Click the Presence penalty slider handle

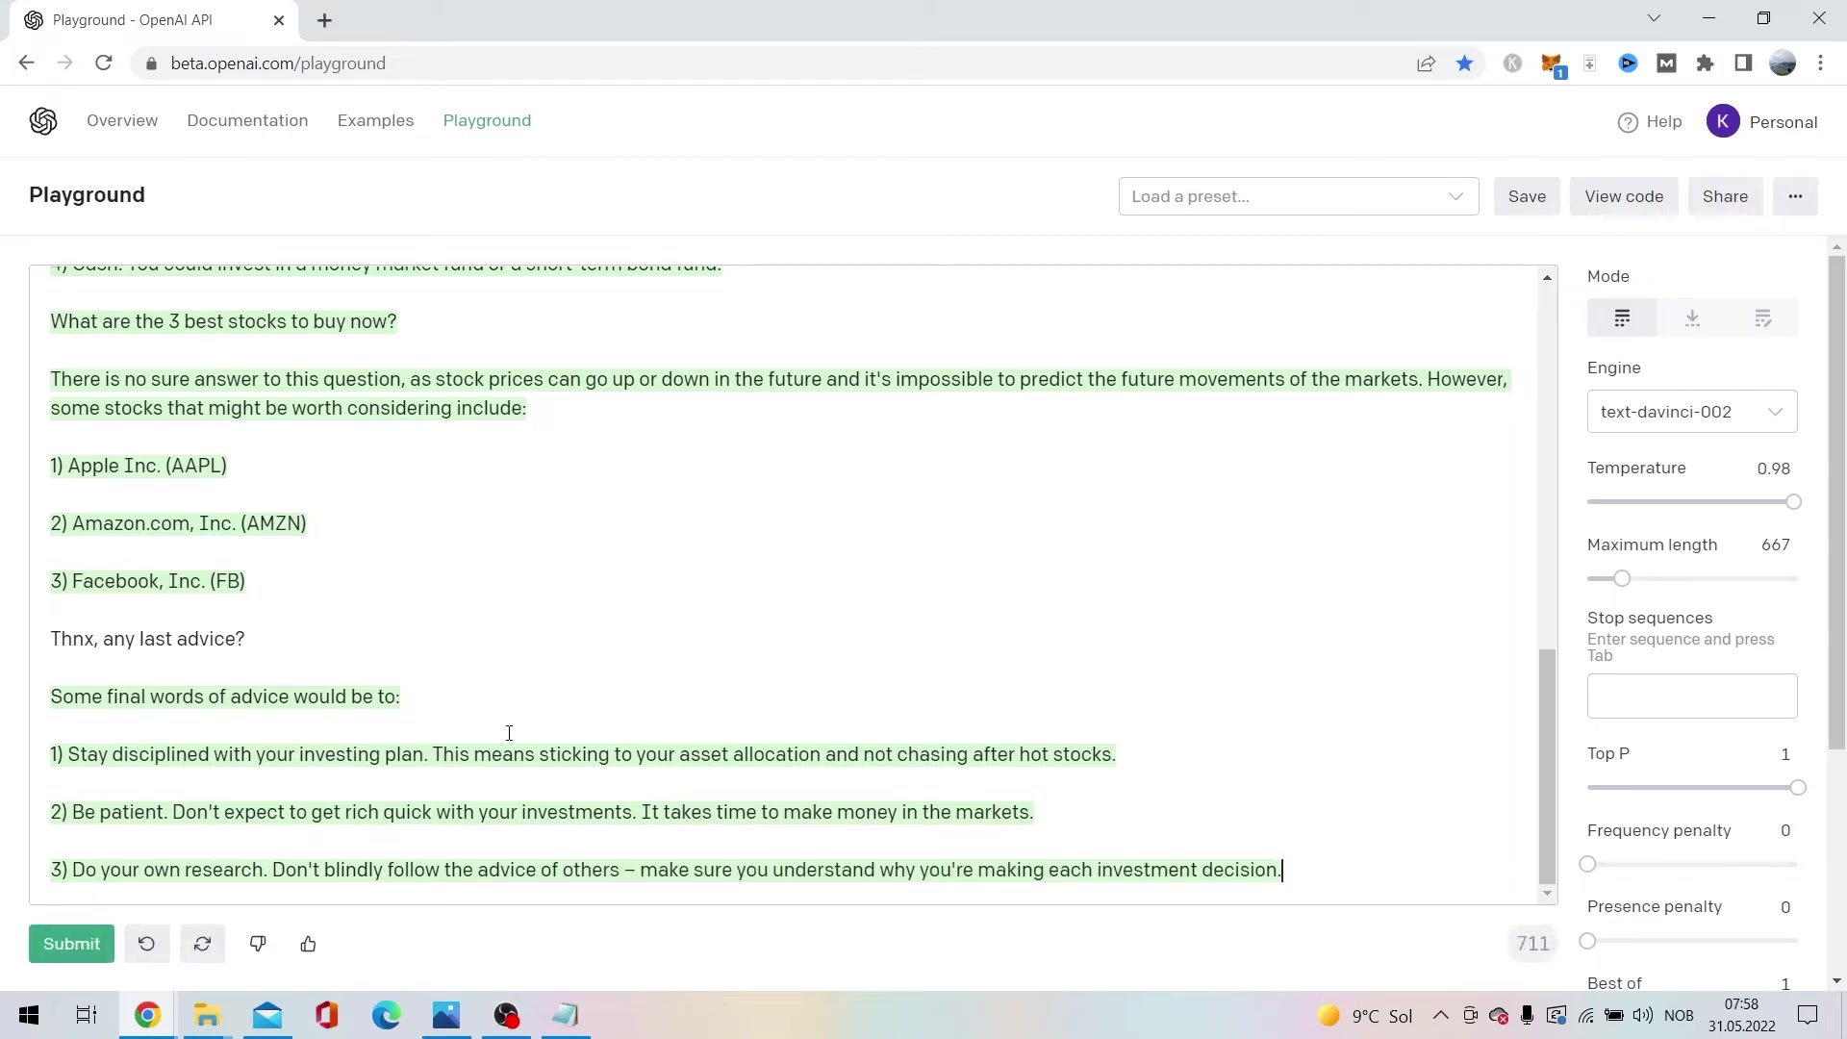(x=1588, y=941)
